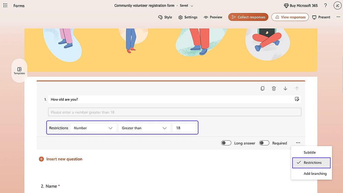The image size is (343, 193).
Task: Click the Restrictions label text
Action: click(58, 128)
